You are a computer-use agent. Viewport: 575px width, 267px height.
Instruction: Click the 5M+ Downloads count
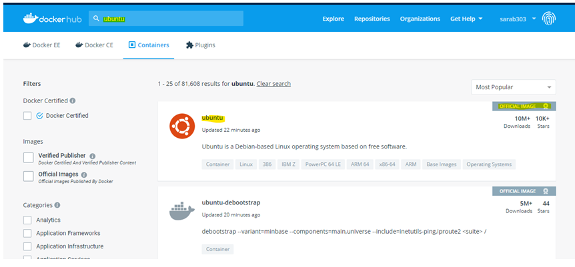tap(519, 207)
